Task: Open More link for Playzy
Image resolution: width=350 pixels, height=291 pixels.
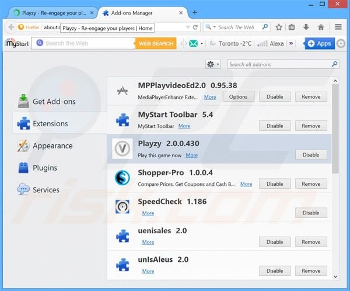Action: (191, 155)
